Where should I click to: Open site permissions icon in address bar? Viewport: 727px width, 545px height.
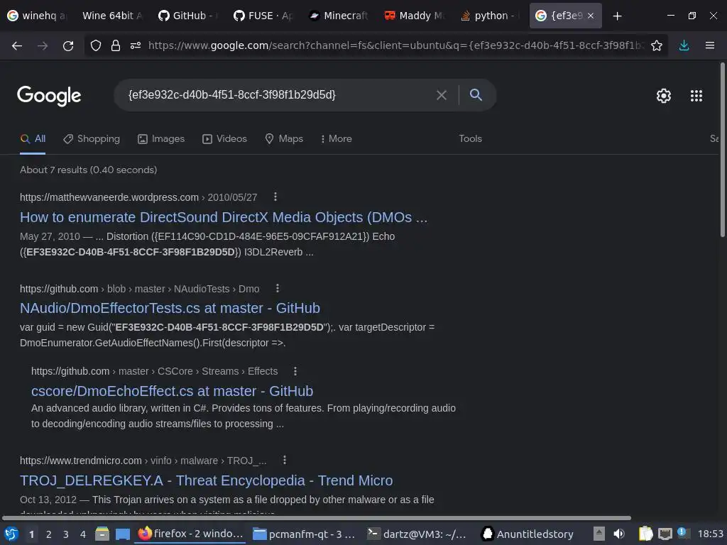coord(136,45)
